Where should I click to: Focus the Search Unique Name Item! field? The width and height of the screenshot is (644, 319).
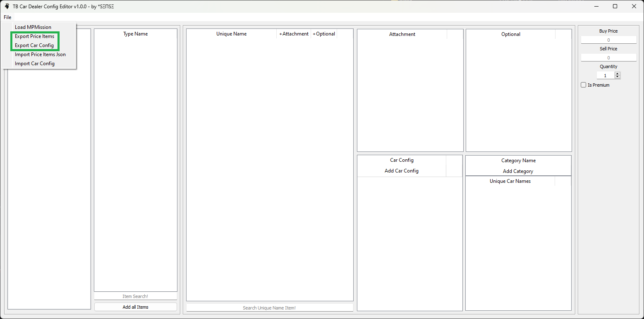coord(269,308)
